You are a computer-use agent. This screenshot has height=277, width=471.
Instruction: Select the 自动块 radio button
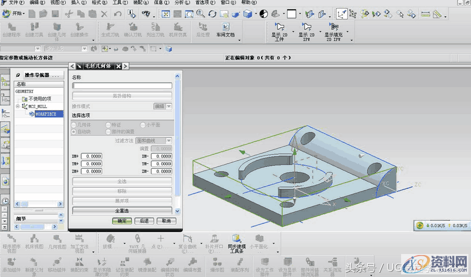click(74, 132)
